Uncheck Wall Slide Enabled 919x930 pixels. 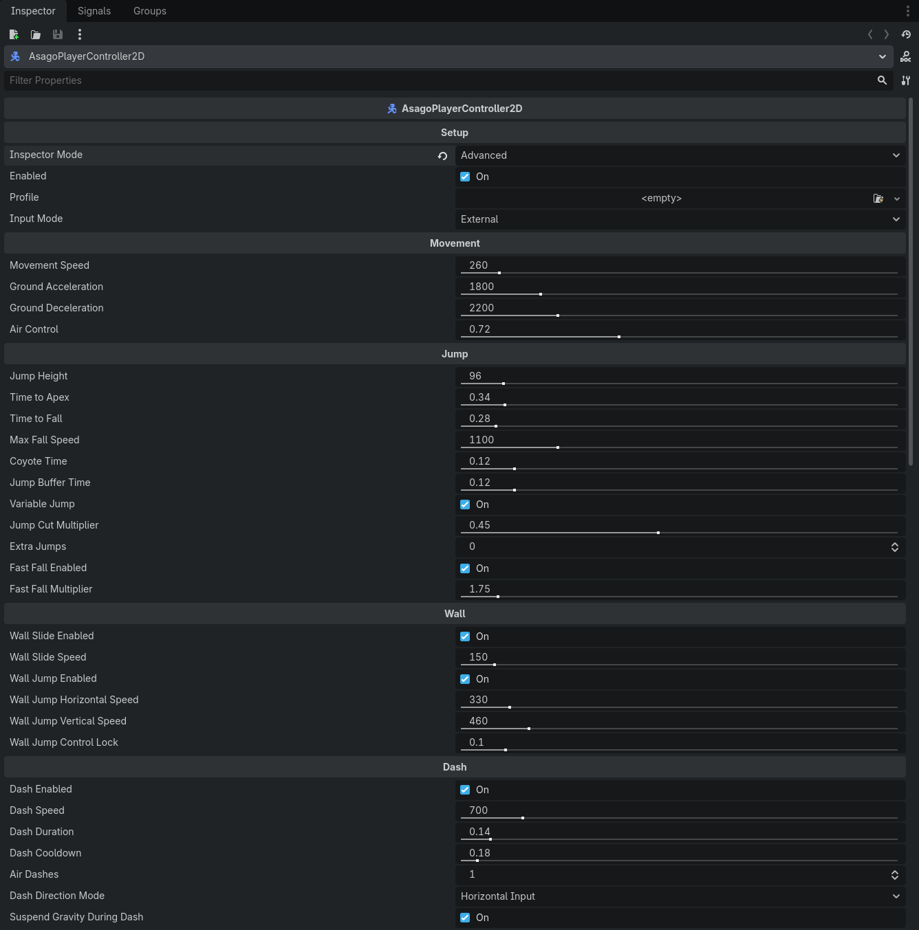[465, 636]
